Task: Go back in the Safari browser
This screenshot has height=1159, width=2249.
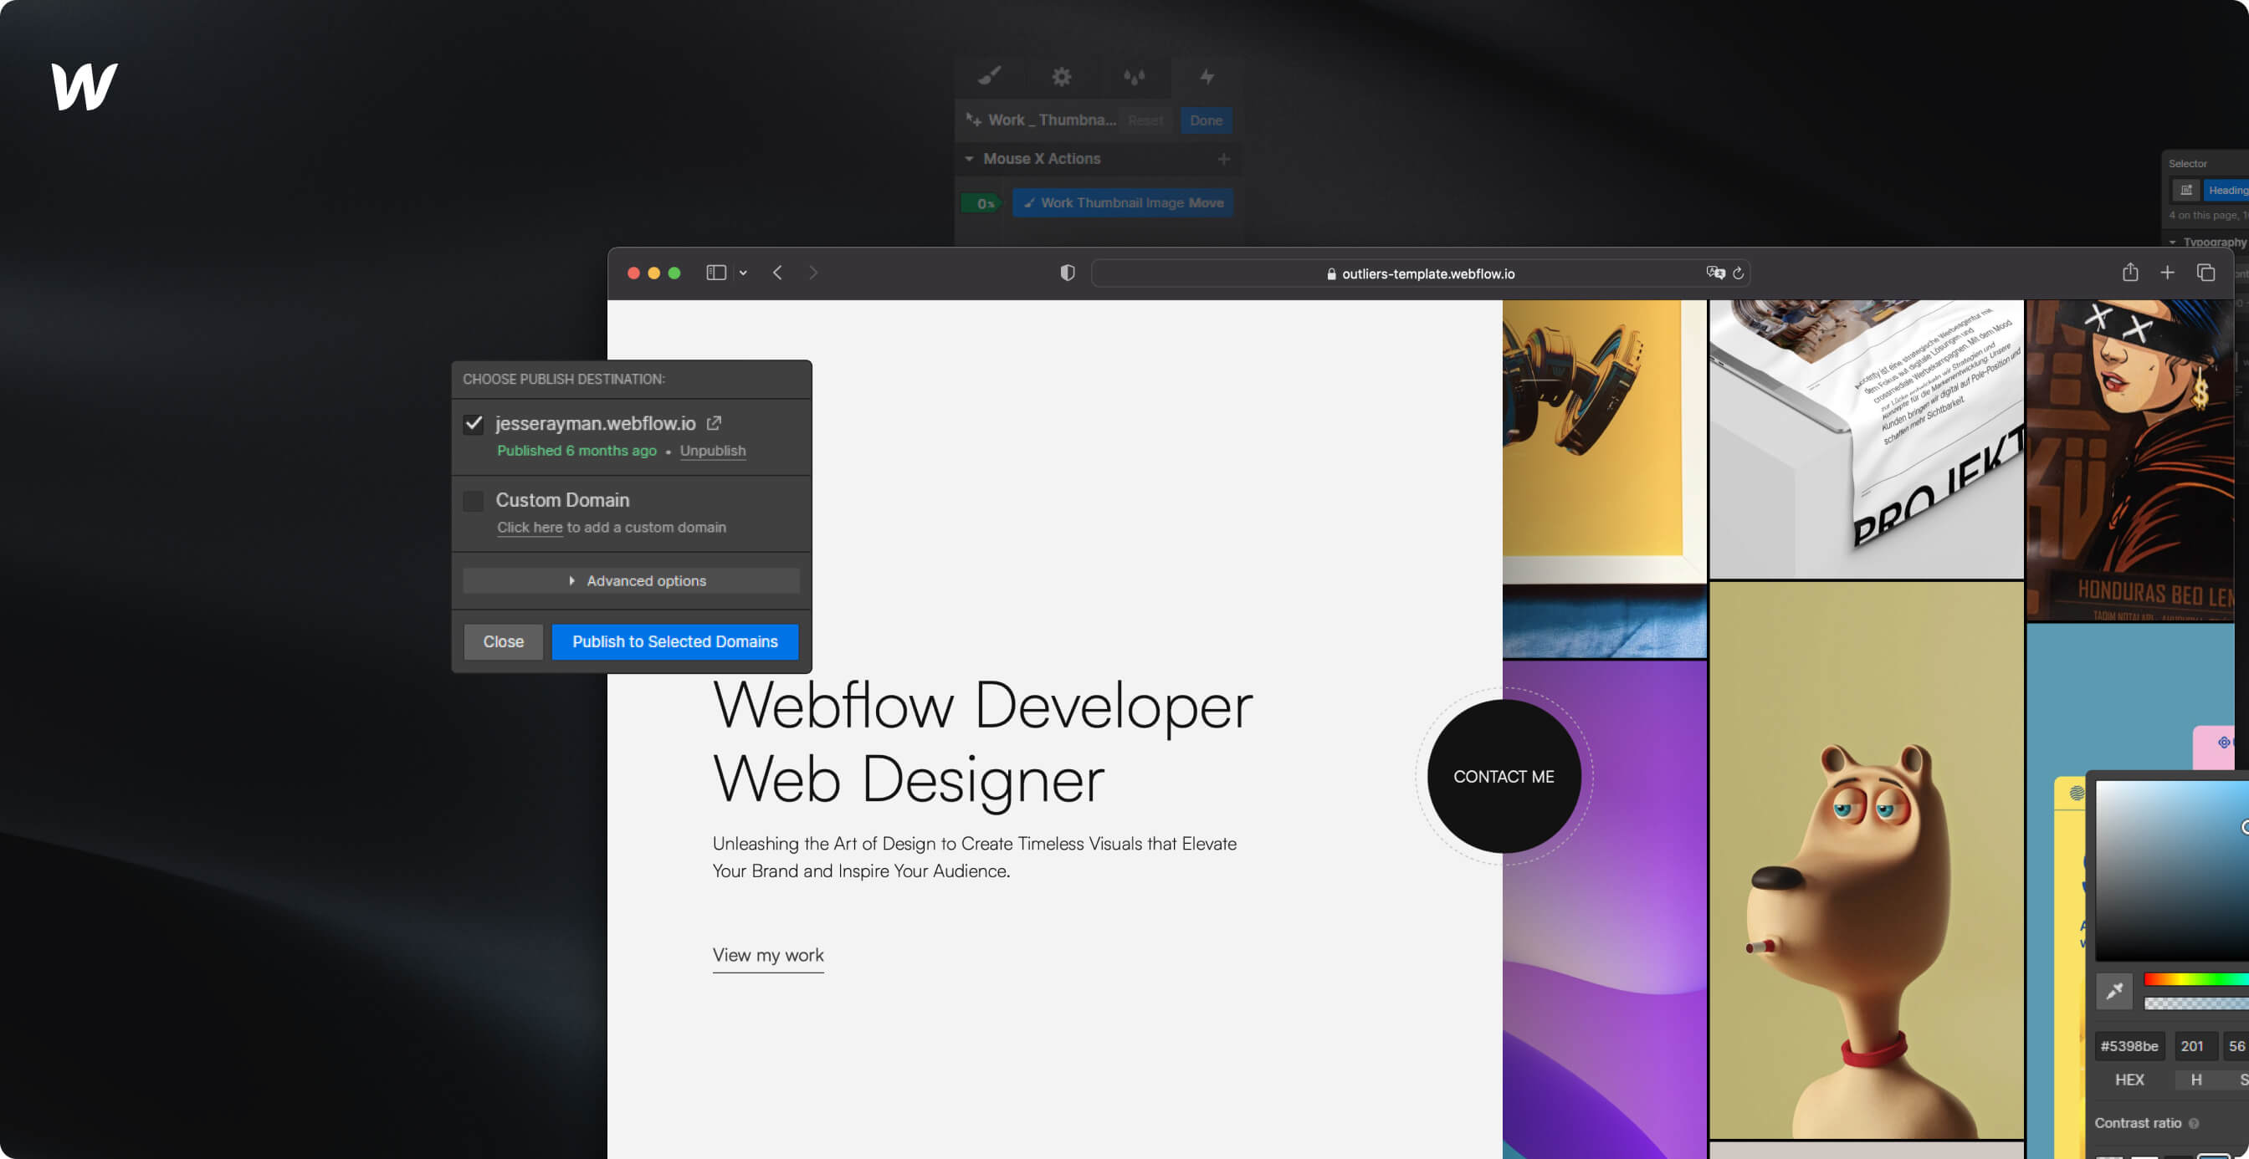Action: [x=777, y=273]
